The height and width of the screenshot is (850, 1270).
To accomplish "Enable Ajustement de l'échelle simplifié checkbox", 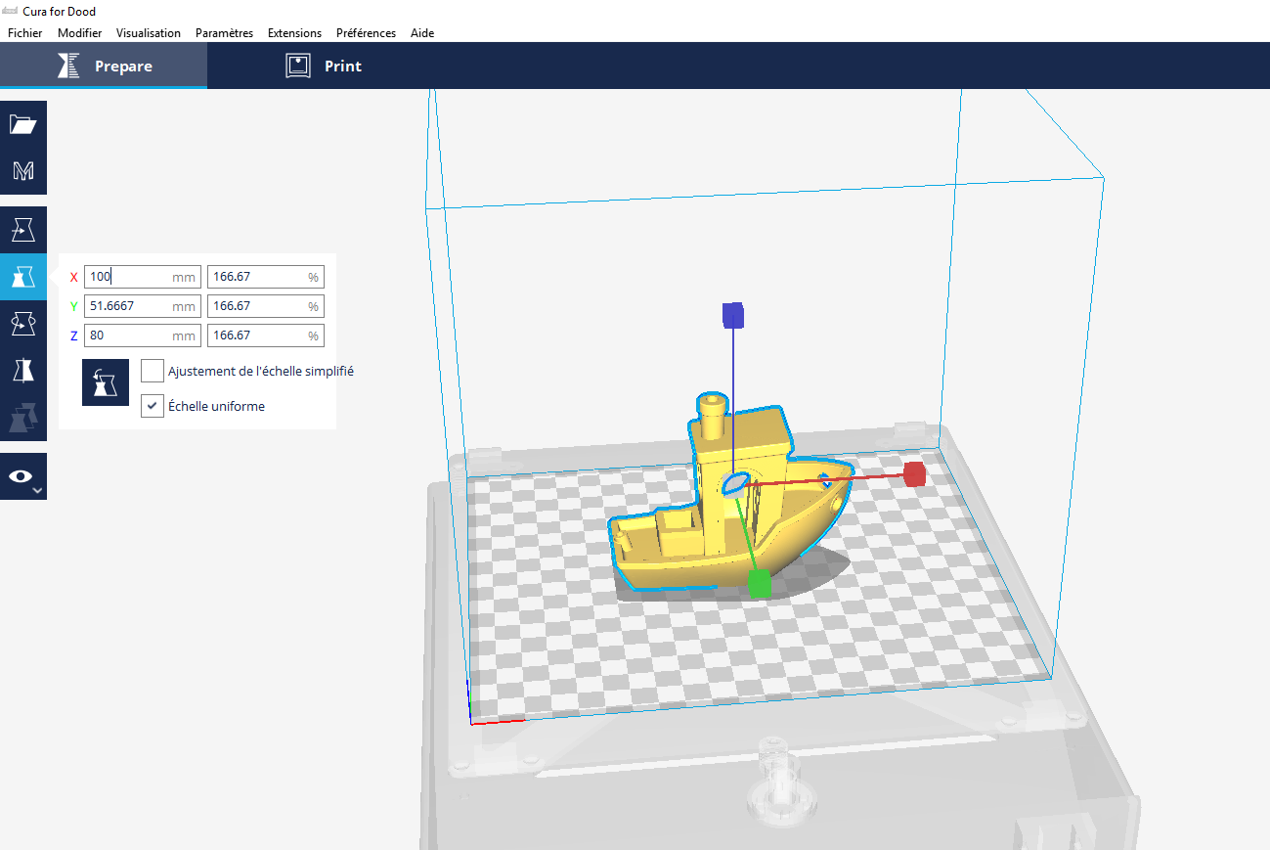I will click(x=153, y=371).
